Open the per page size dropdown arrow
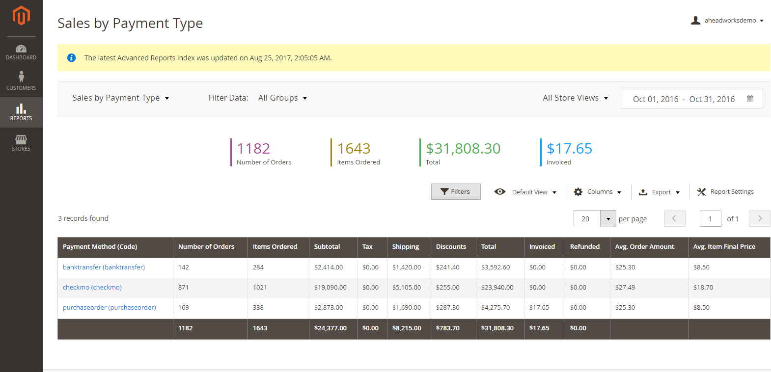771x372 pixels. pyautogui.click(x=608, y=219)
